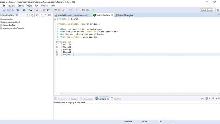The height and width of the screenshot is (124, 220).
Task: Open Debug dropdown arrow
Action: coord(21,10)
